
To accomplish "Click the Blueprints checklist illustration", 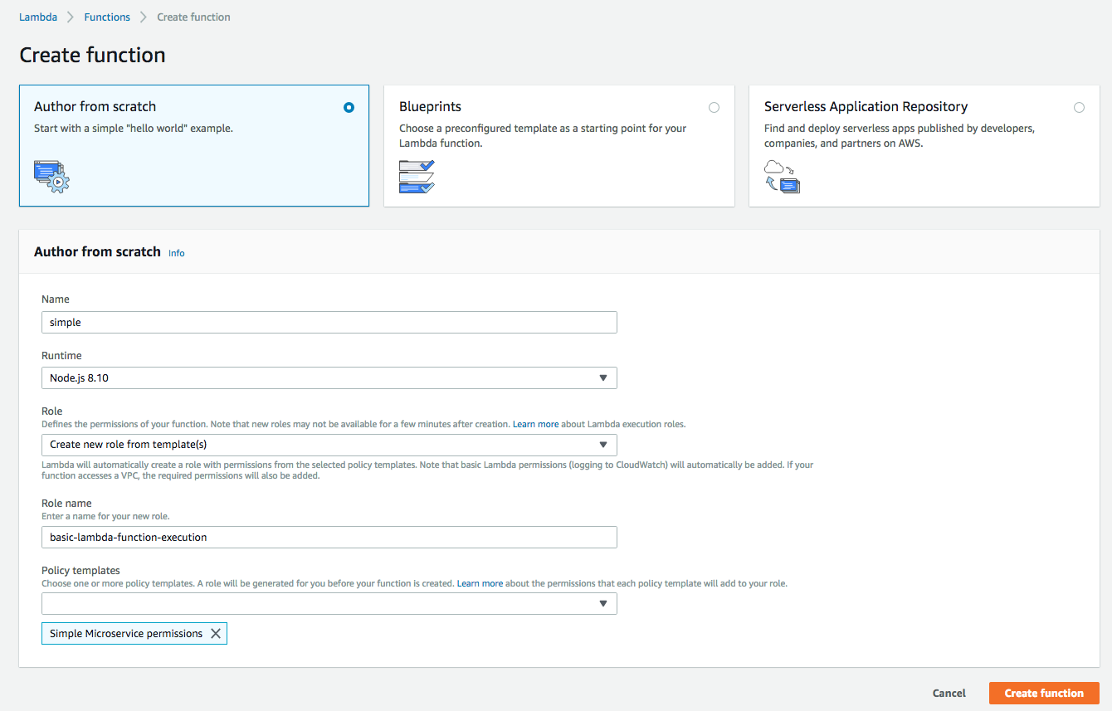I will tap(417, 177).
